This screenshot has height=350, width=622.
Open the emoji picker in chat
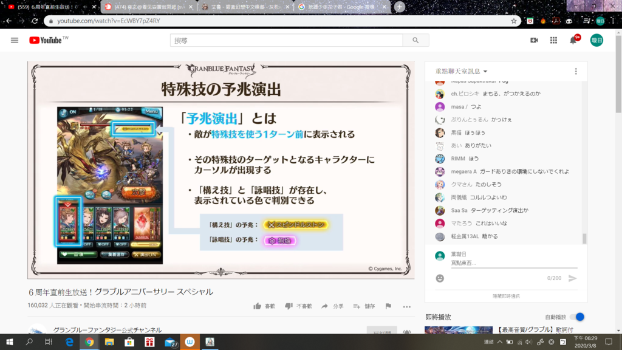click(x=440, y=278)
